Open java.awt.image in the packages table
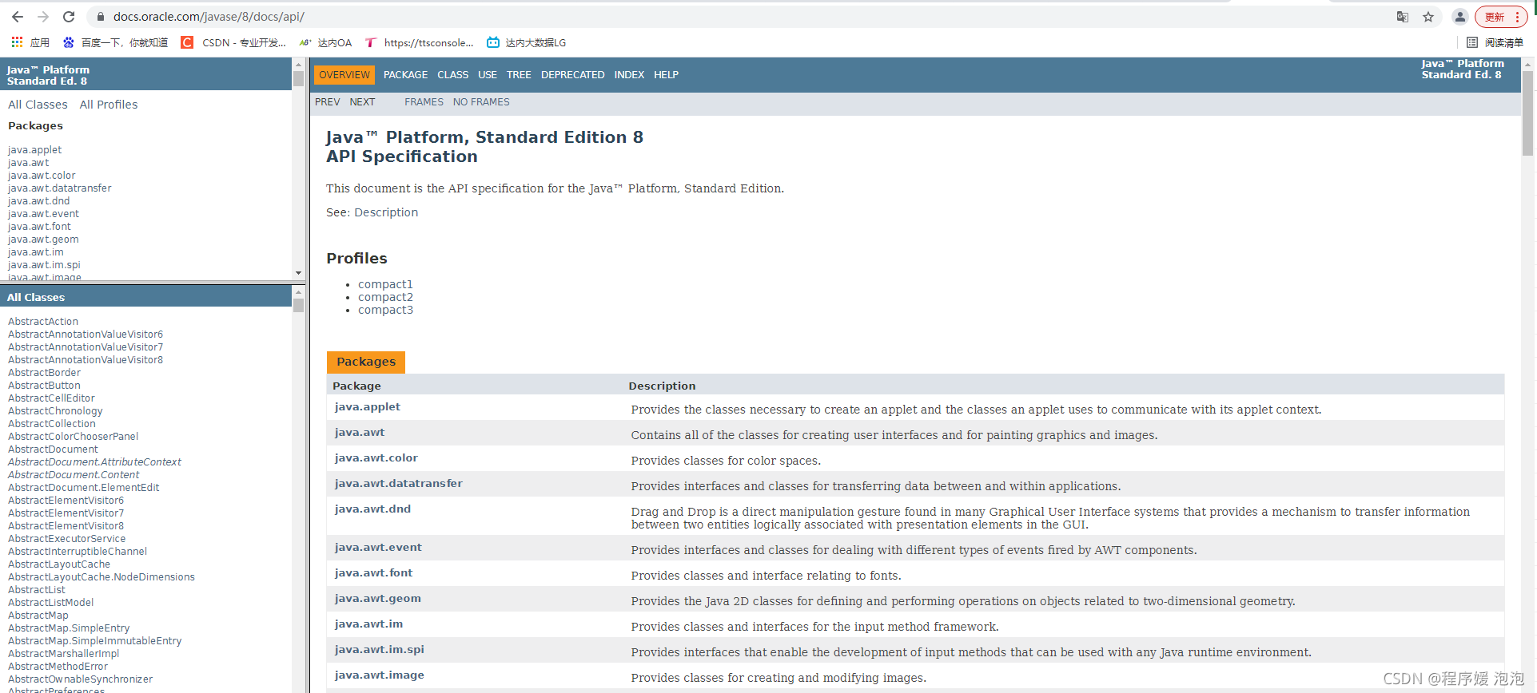 (379, 675)
